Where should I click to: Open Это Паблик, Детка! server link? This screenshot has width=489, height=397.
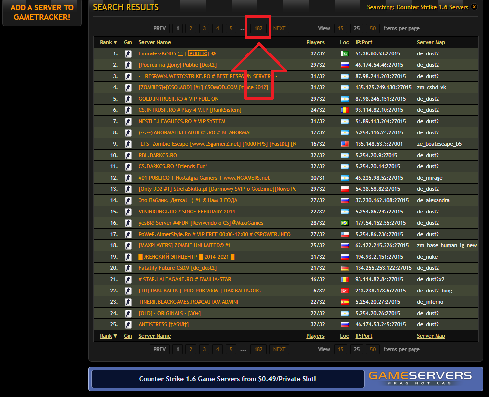coord(188,200)
